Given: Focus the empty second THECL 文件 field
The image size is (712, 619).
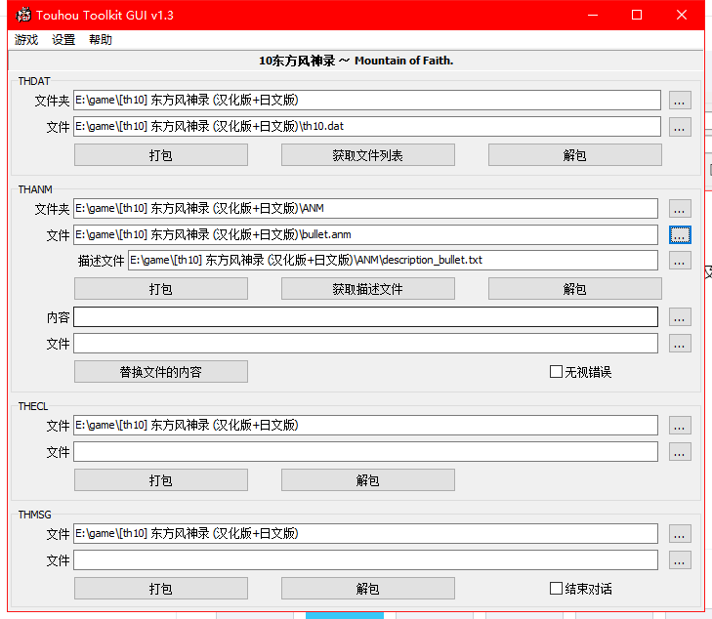Looking at the screenshot, I should pyautogui.click(x=365, y=451).
